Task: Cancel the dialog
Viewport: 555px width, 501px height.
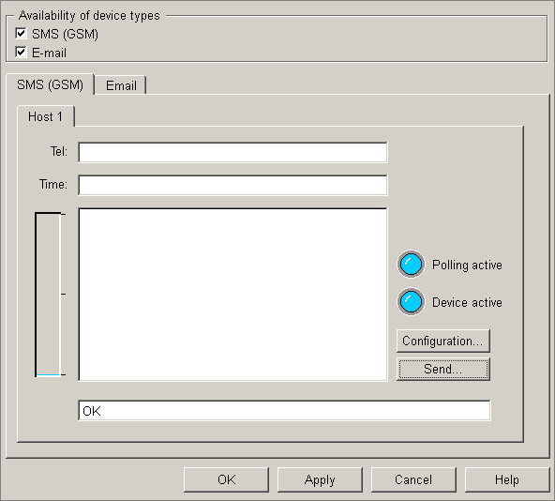Action: (413, 479)
